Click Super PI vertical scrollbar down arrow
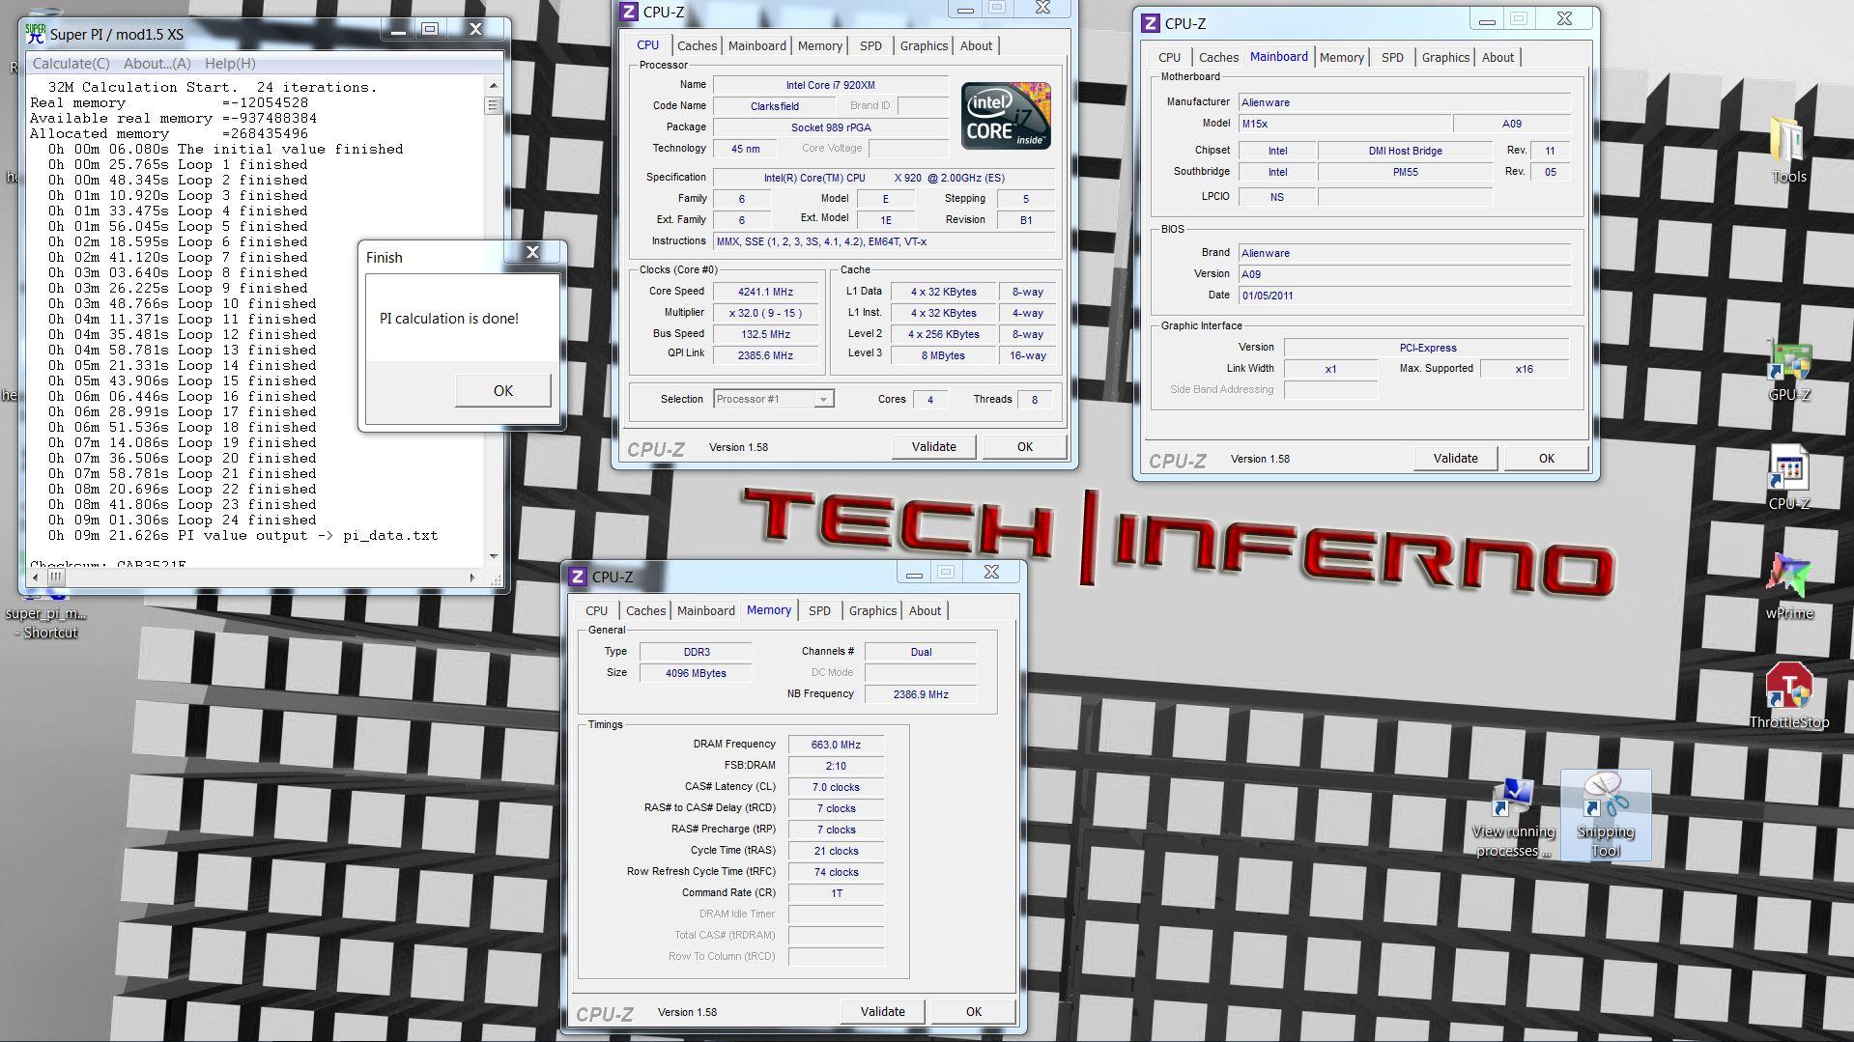1854x1042 pixels. click(494, 556)
